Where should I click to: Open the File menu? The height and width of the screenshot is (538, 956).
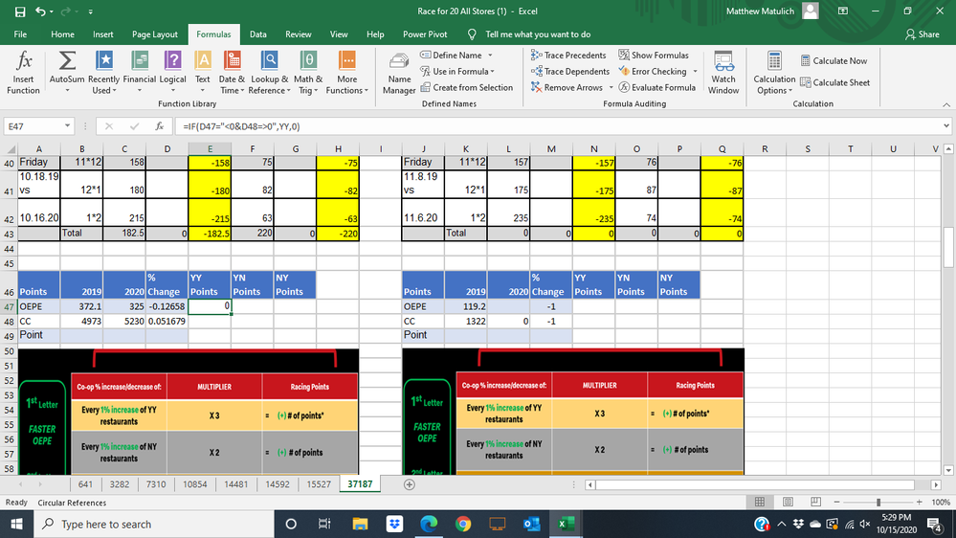(20, 34)
